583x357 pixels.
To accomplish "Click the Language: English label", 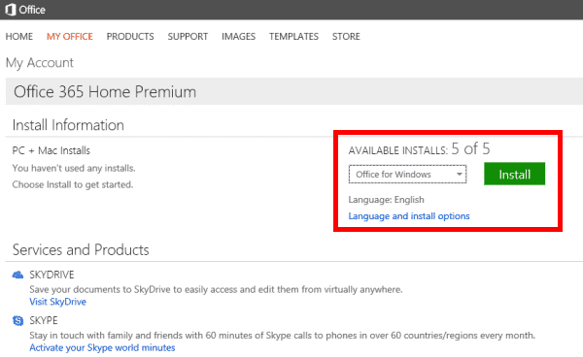I will [x=386, y=200].
